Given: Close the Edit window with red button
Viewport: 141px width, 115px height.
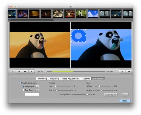Looking at the screenshot, I should (x=10, y=7).
